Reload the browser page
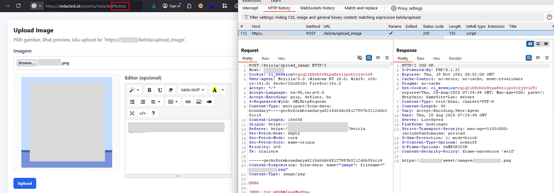The width and height of the screenshot is (554, 193). (18, 6)
